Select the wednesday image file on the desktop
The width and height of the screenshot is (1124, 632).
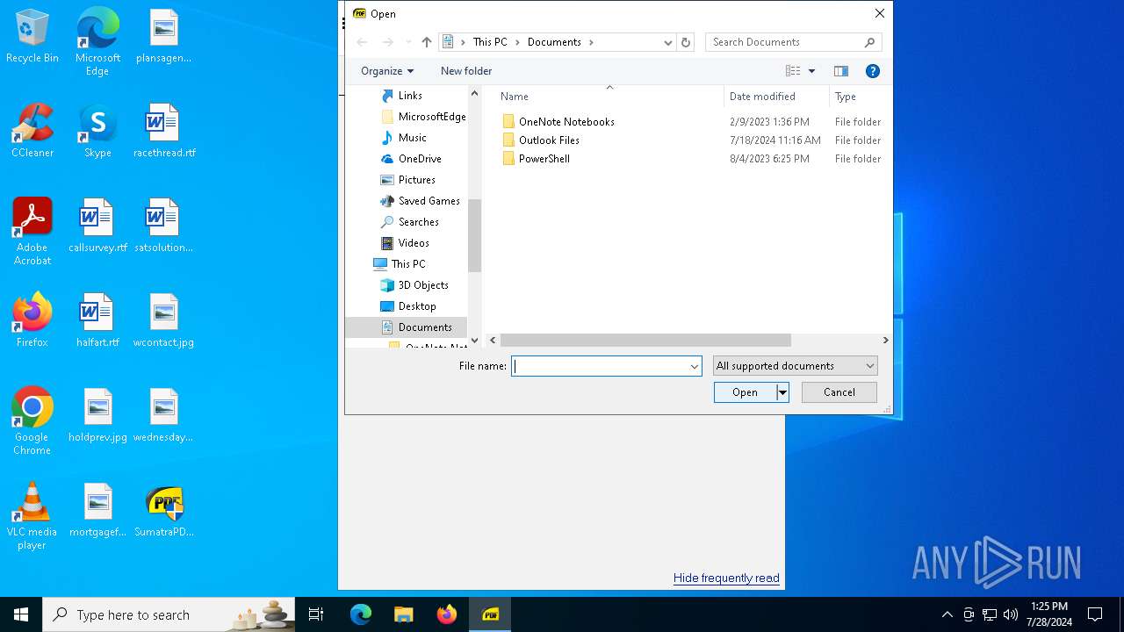pos(163,416)
